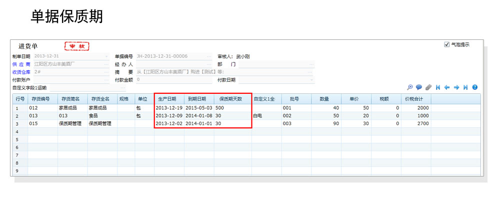The height and width of the screenshot is (197, 500).
Task: Select expiry date 2015-05-03 cell
Action: tap(199, 108)
